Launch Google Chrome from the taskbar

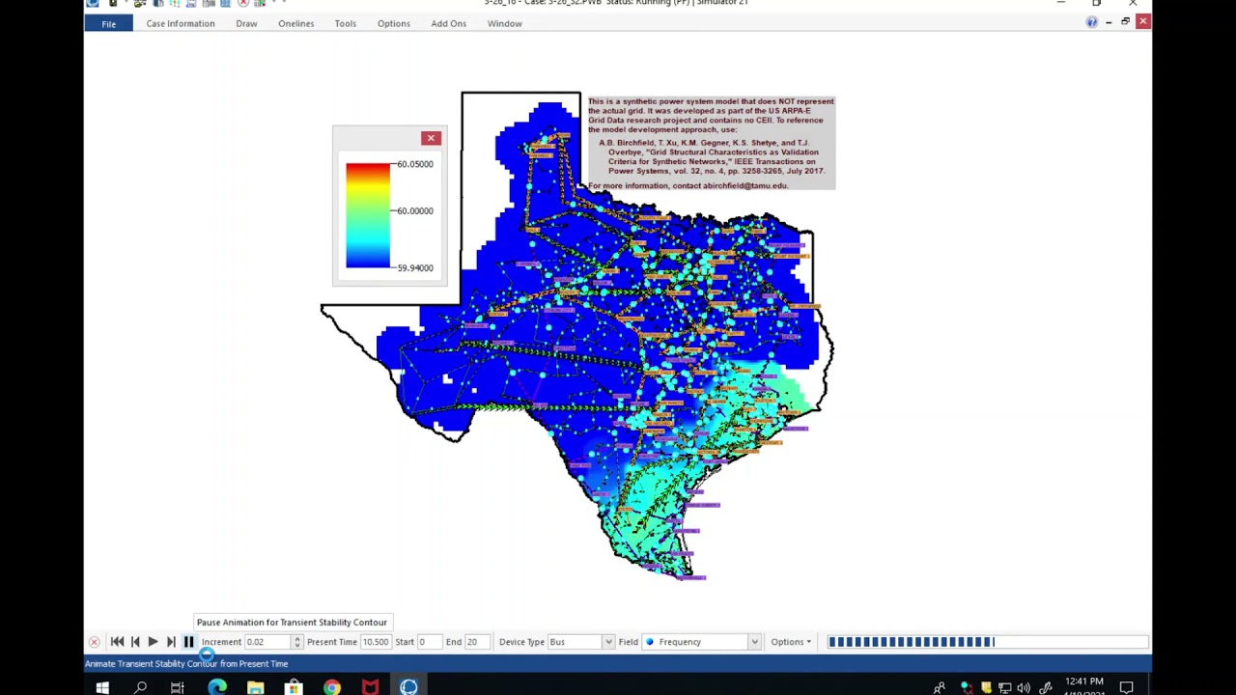pos(331,687)
